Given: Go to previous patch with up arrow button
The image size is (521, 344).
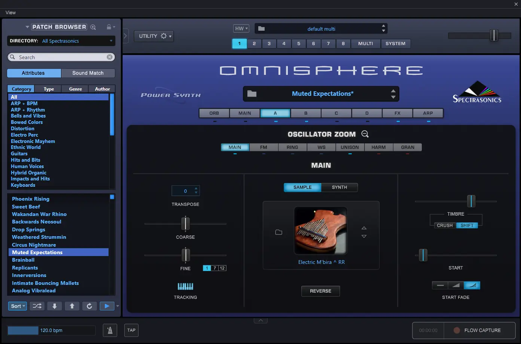Looking at the screenshot, I should [x=72, y=306].
